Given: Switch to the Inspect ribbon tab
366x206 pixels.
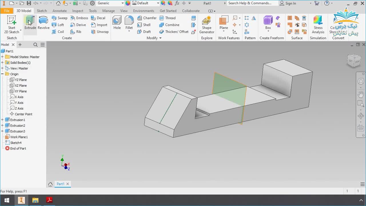Looking at the screenshot, I should [77, 11].
